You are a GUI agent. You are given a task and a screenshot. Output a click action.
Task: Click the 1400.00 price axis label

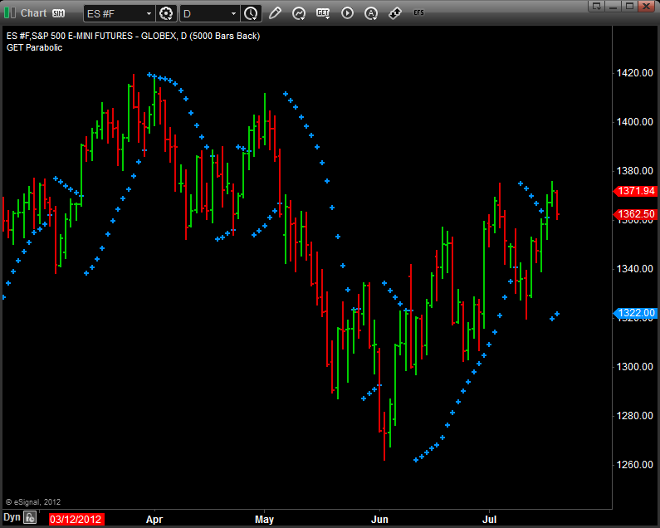[x=635, y=122]
